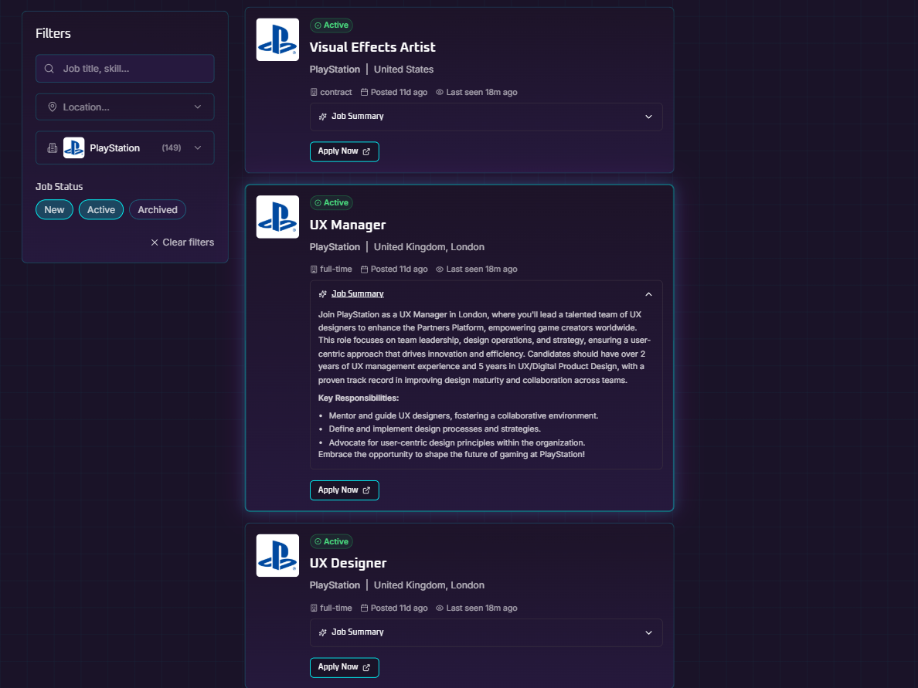Click the contract type icon on Visual Effects Artist
Image resolution: width=918 pixels, height=688 pixels.
click(314, 93)
